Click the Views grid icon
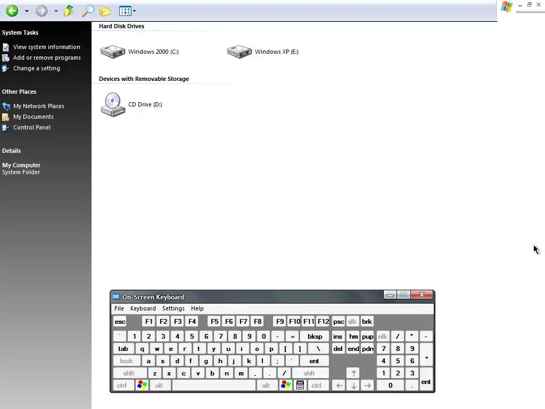The height and width of the screenshot is (409, 545). pos(125,11)
